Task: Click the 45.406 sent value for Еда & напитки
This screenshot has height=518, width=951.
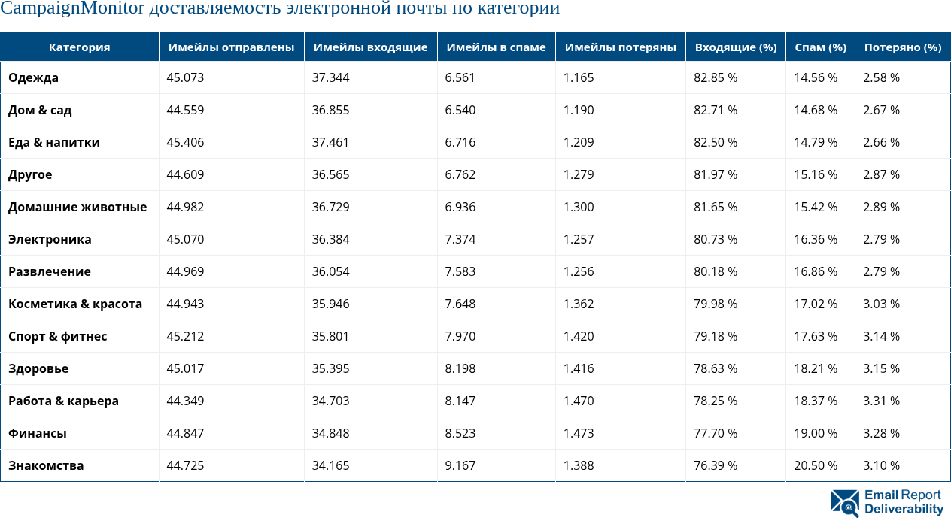Action: [x=186, y=142]
